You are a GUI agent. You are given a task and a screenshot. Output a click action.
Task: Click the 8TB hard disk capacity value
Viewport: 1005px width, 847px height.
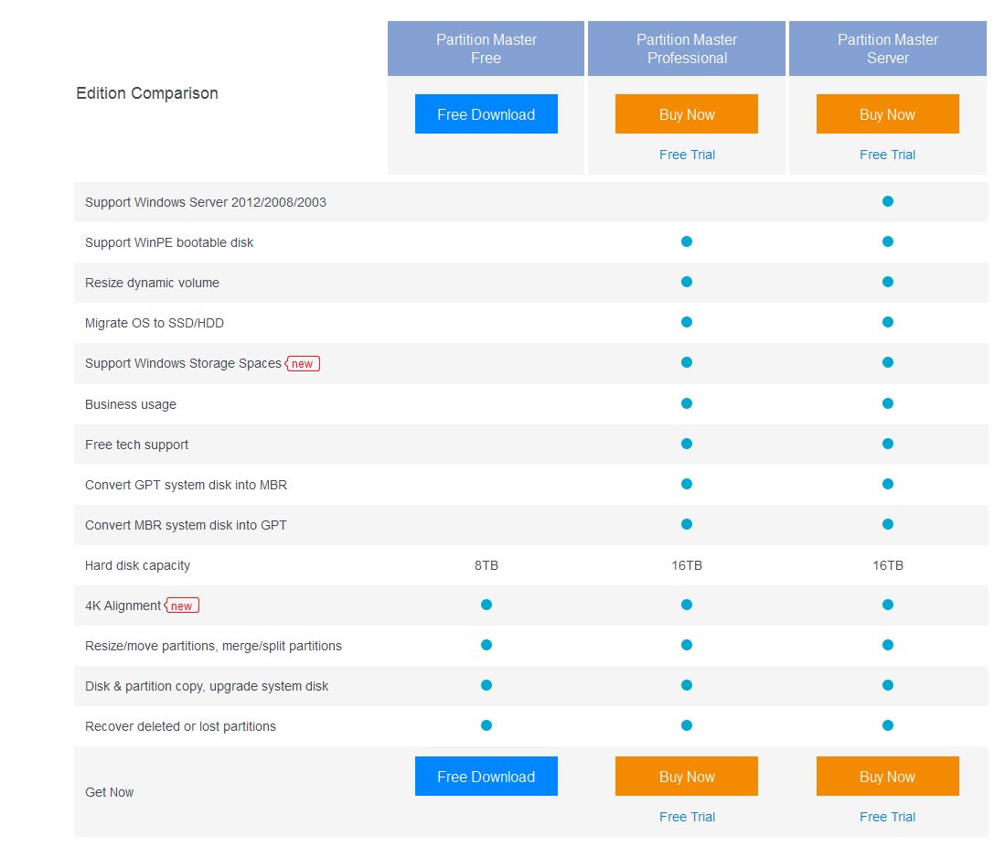click(486, 565)
